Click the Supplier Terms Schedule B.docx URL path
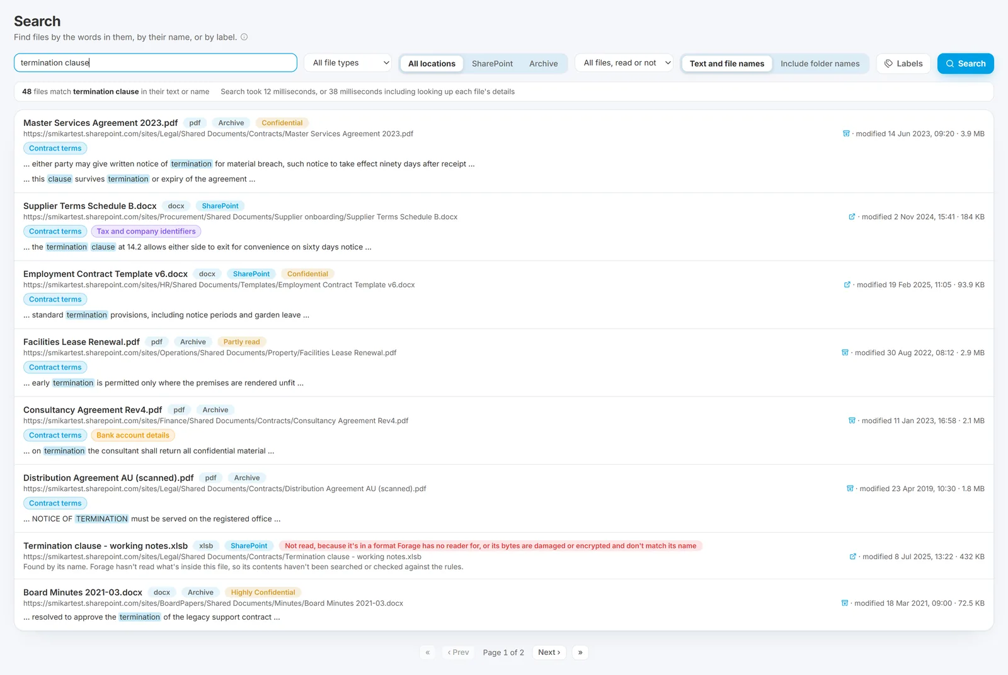This screenshot has width=1008, height=675. 241,217
